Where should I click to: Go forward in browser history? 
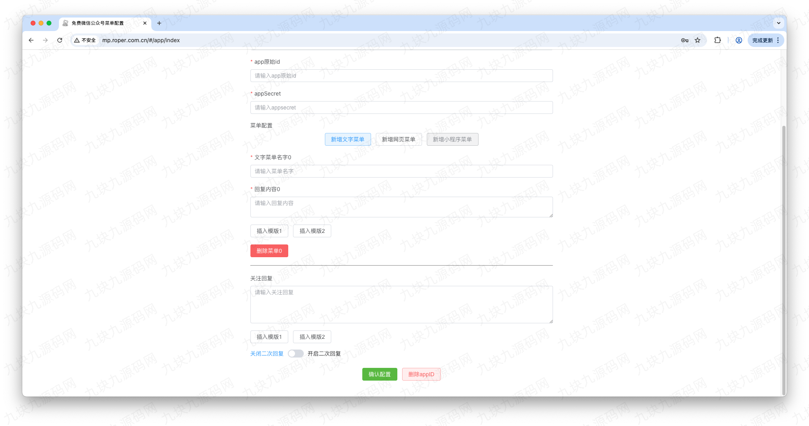point(45,40)
